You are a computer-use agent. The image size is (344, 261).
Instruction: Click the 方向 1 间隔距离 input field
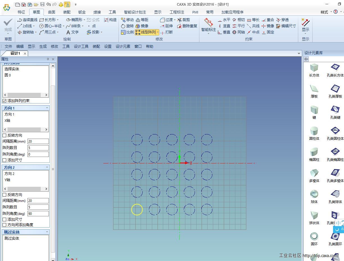(x=38, y=141)
